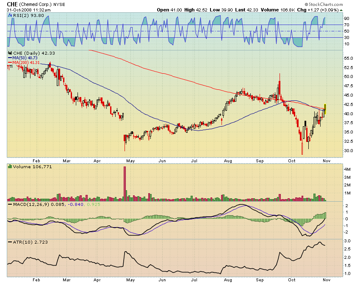The image size is (360, 283).
Task: Click the 45.0 price axis label
Action: [x=348, y=95]
